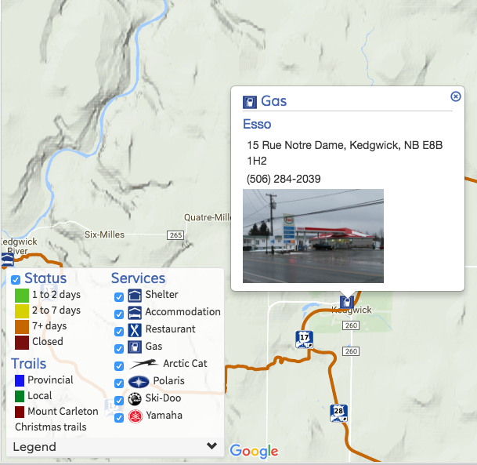Open the Esso station photo

[313, 236]
